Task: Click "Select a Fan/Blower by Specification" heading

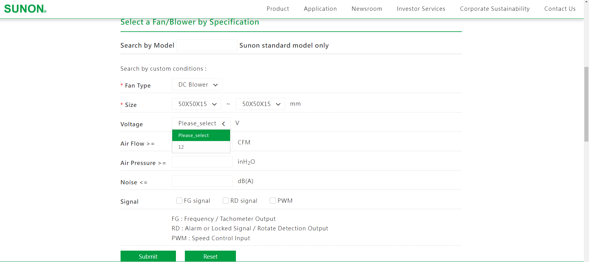Action: 190,22
